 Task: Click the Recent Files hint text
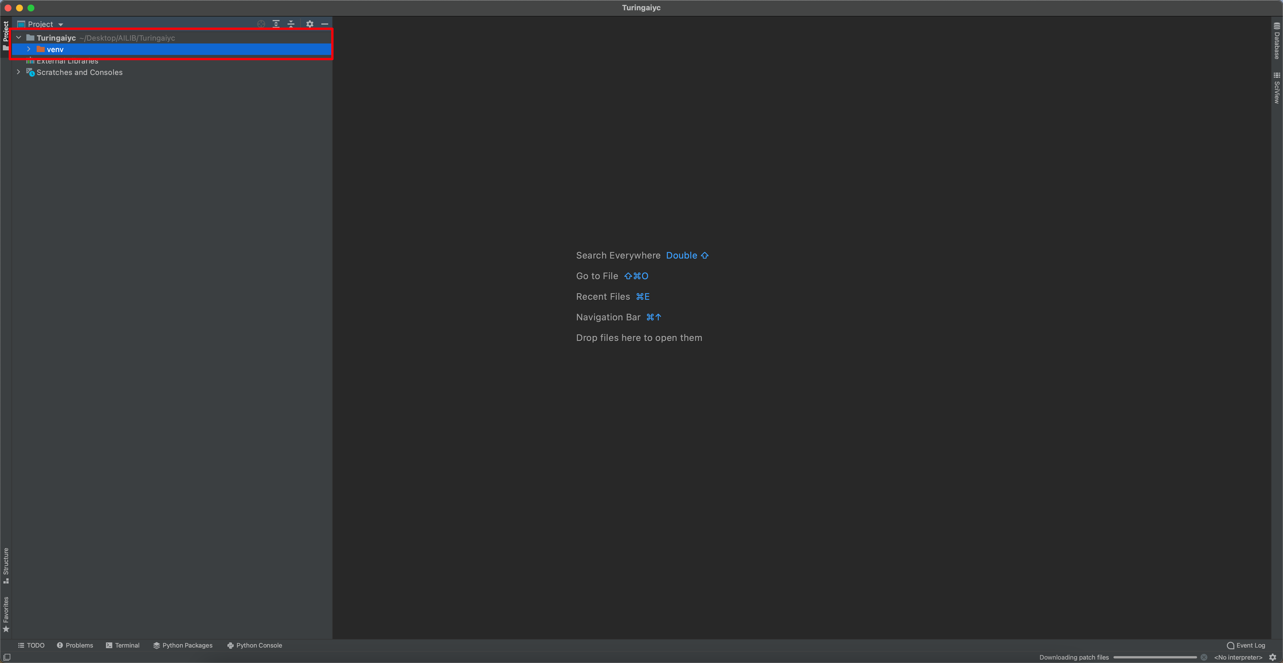[x=603, y=296]
